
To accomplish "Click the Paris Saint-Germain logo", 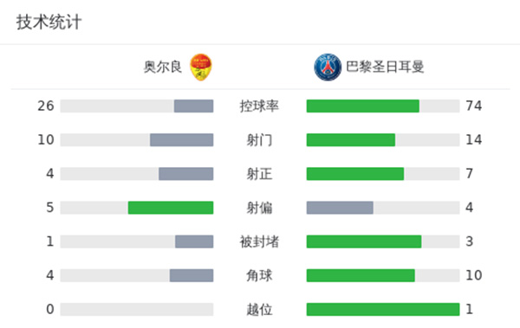I will pyautogui.click(x=328, y=67).
